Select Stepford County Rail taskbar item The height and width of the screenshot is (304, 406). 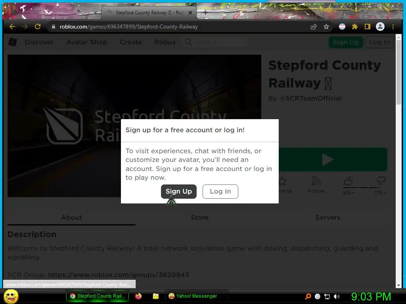click(98, 296)
